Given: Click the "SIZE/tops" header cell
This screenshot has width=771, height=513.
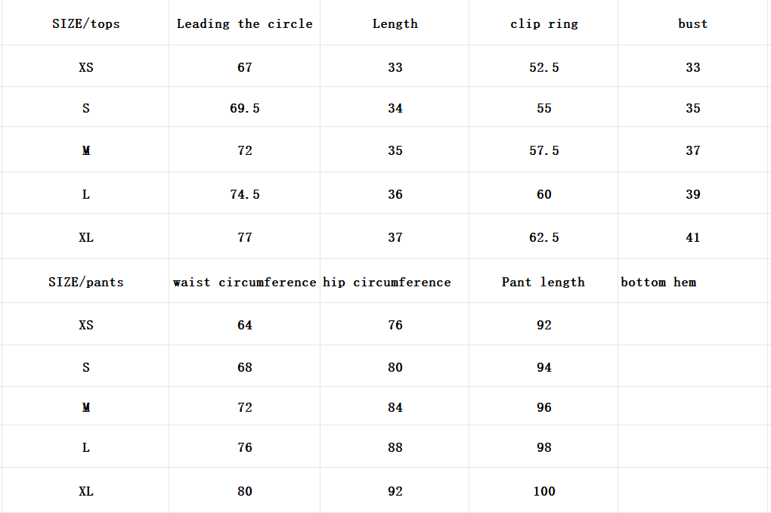Looking at the screenshot, I should tap(85, 23).
